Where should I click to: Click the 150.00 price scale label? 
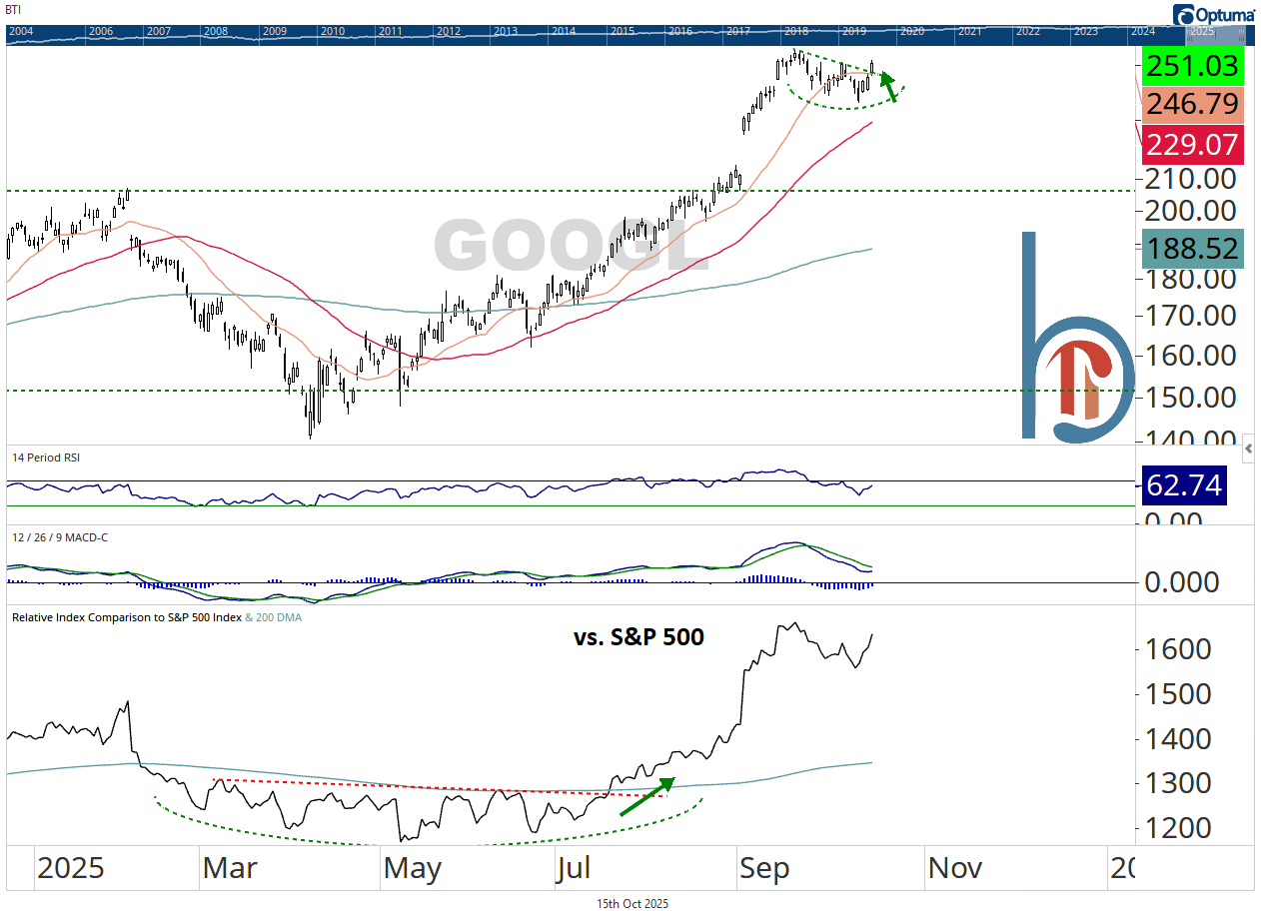click(x=1190, y=398)
